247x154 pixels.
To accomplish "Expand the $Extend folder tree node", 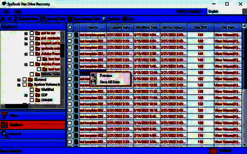I will coord(19,79).
